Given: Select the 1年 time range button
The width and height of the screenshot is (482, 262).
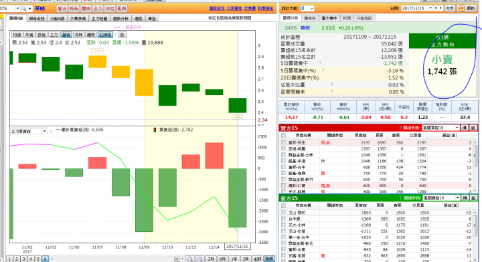Looking at the screenshot, I should click(x=234, y=259).
